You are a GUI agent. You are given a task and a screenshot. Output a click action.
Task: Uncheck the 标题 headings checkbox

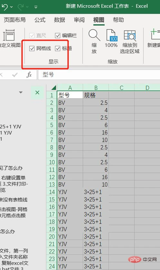click(x=58, y=49)
